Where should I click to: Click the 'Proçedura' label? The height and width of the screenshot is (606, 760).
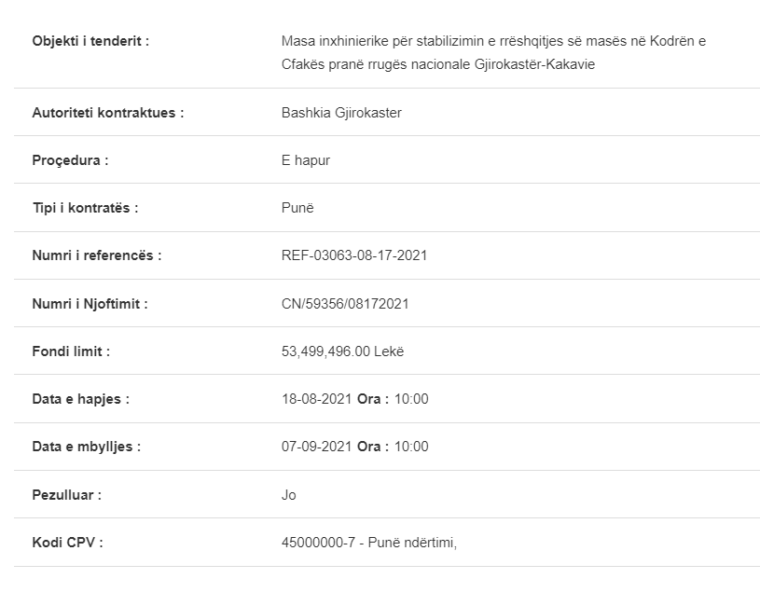pos(70,160)
